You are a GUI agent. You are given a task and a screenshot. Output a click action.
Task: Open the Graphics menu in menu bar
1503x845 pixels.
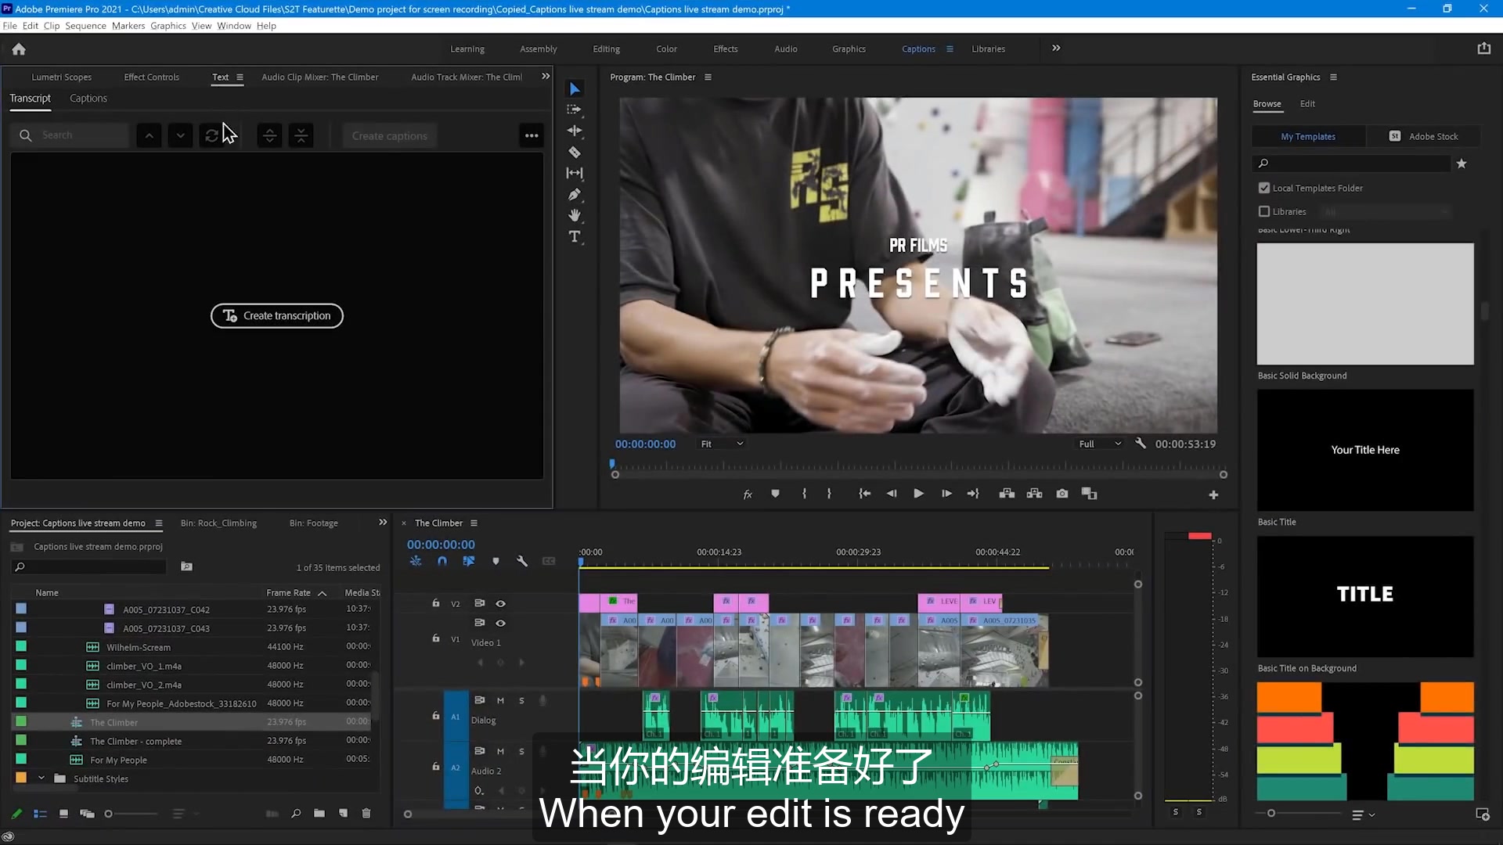[x=169, y=26]
